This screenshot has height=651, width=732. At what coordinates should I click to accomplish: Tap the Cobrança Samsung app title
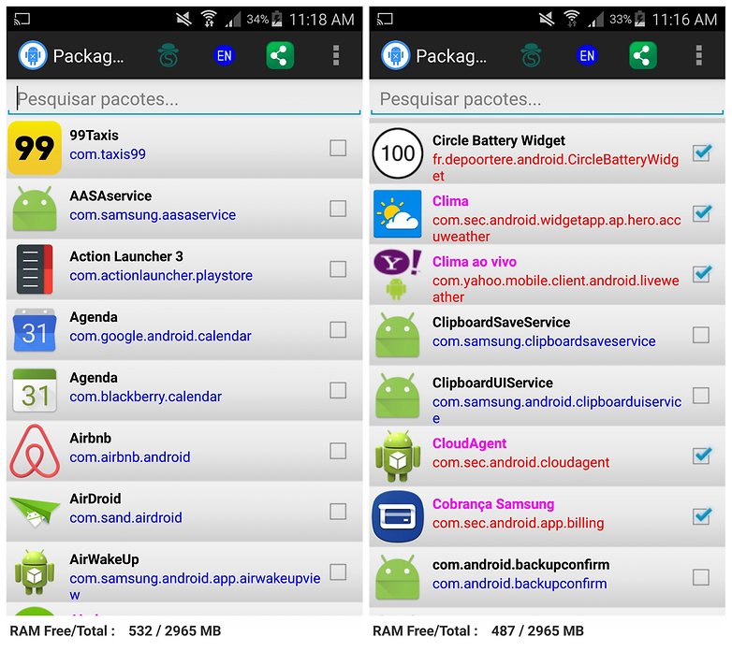point(493,504)
